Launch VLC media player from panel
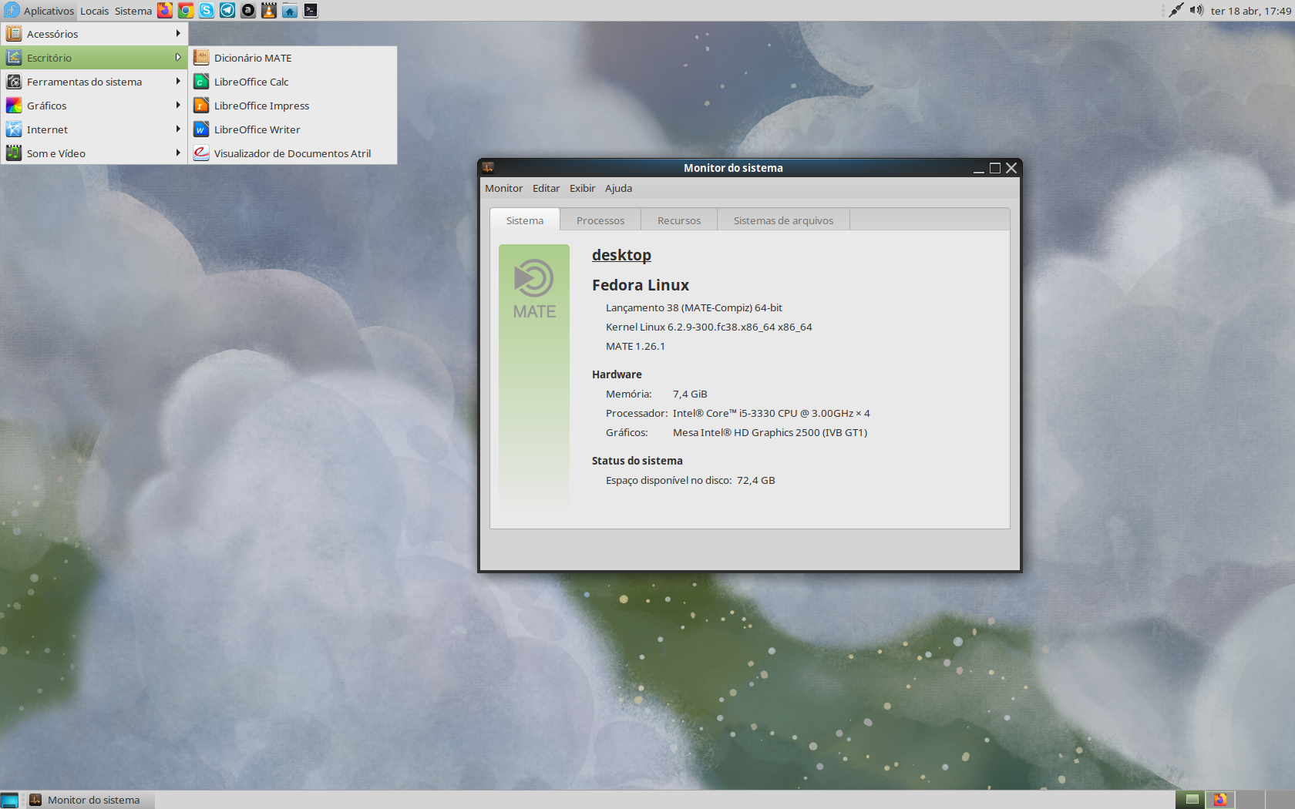Screen dimensions: 1295x809 [x=269, y=11]
